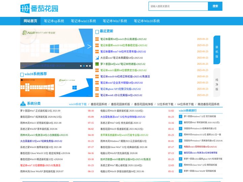Click rank 4 badge for 雨林木风Windows10 32位

(x=181, y=134)
